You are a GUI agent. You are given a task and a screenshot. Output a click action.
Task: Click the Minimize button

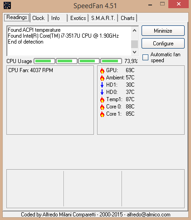click(x=163, y=31)
